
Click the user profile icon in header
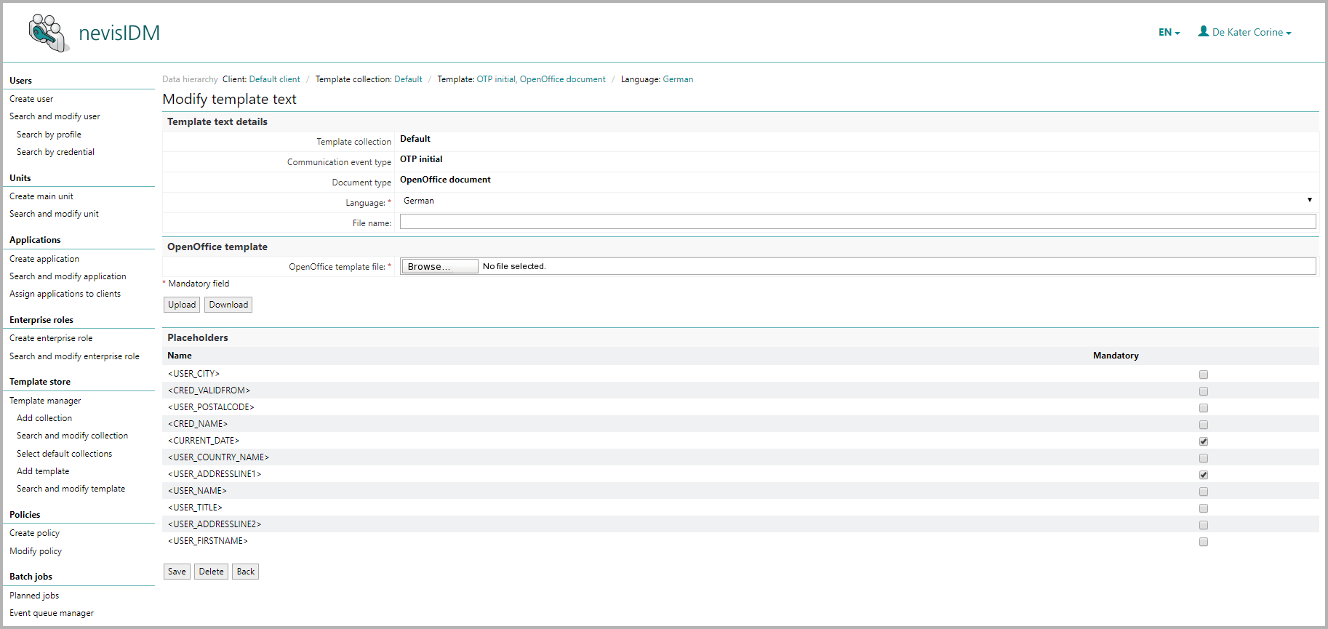tap(1203, 31)
